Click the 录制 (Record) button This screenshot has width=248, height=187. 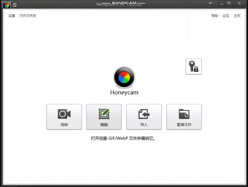pos(64,117)
